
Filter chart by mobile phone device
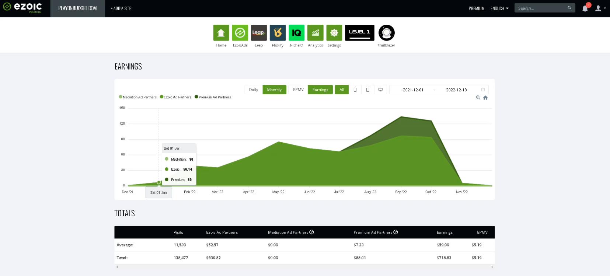click(355, 90)
